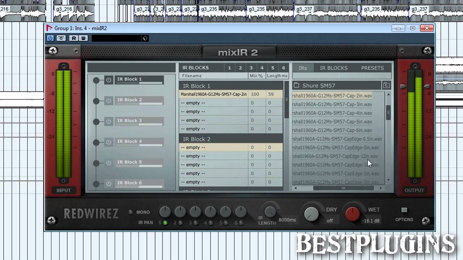Adjust the IR Block 1 level slider

click(x=139, y=83)
